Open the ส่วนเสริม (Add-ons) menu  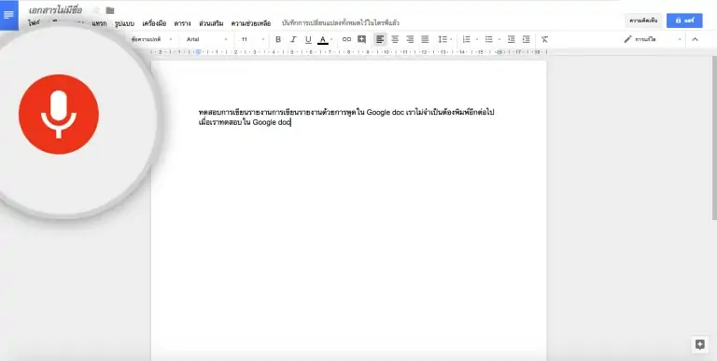coord(211,23)
